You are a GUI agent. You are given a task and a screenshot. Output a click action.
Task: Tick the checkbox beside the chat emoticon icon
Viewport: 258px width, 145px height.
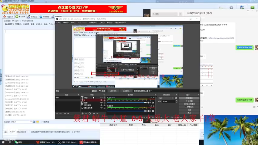click(43, 122)
